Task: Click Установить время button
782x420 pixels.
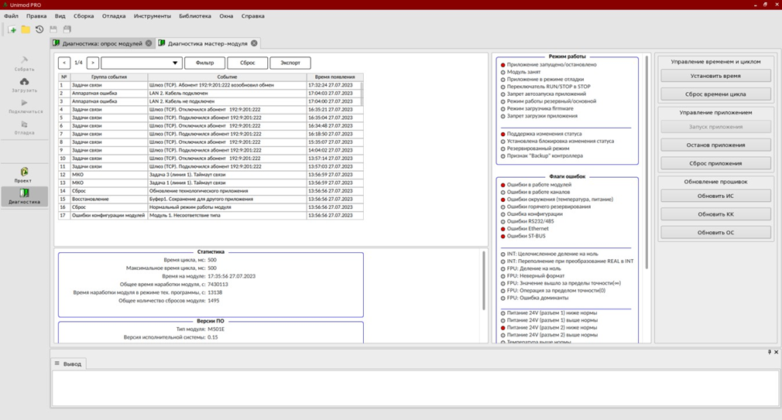Action: tap(715, 77)
